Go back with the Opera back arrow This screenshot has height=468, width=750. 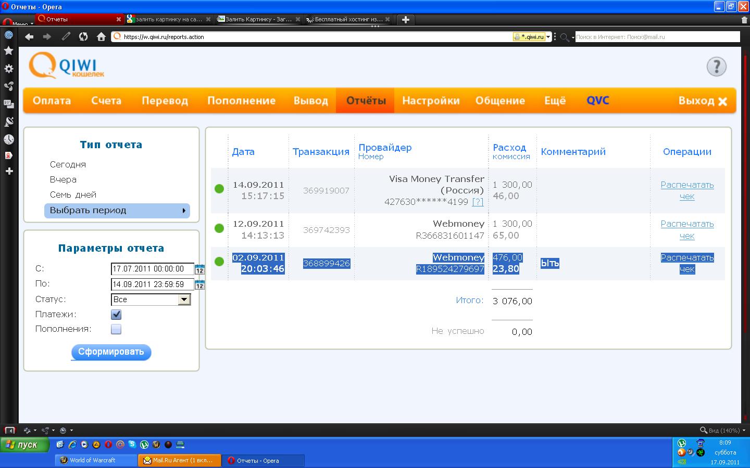29,37
